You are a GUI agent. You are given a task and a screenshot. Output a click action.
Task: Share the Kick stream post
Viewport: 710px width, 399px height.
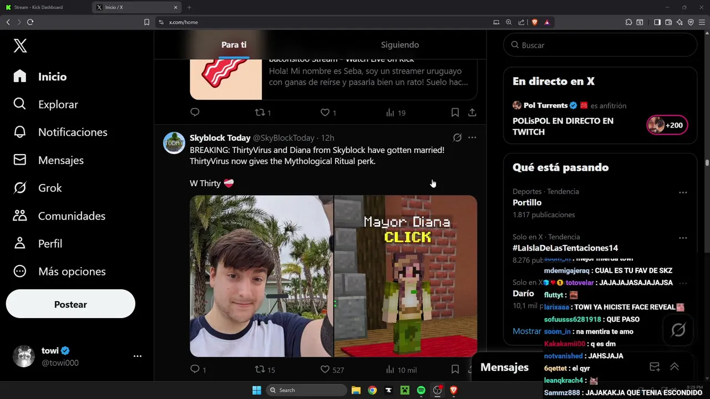[472, 112]
